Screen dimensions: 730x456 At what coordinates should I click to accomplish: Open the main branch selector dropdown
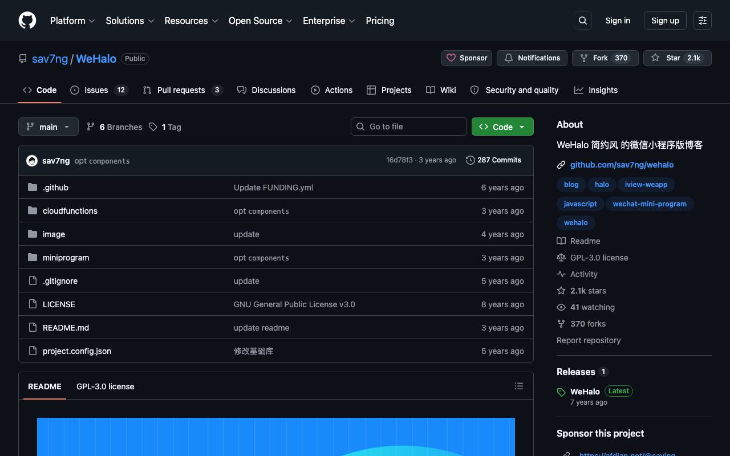tap(48, 127)
